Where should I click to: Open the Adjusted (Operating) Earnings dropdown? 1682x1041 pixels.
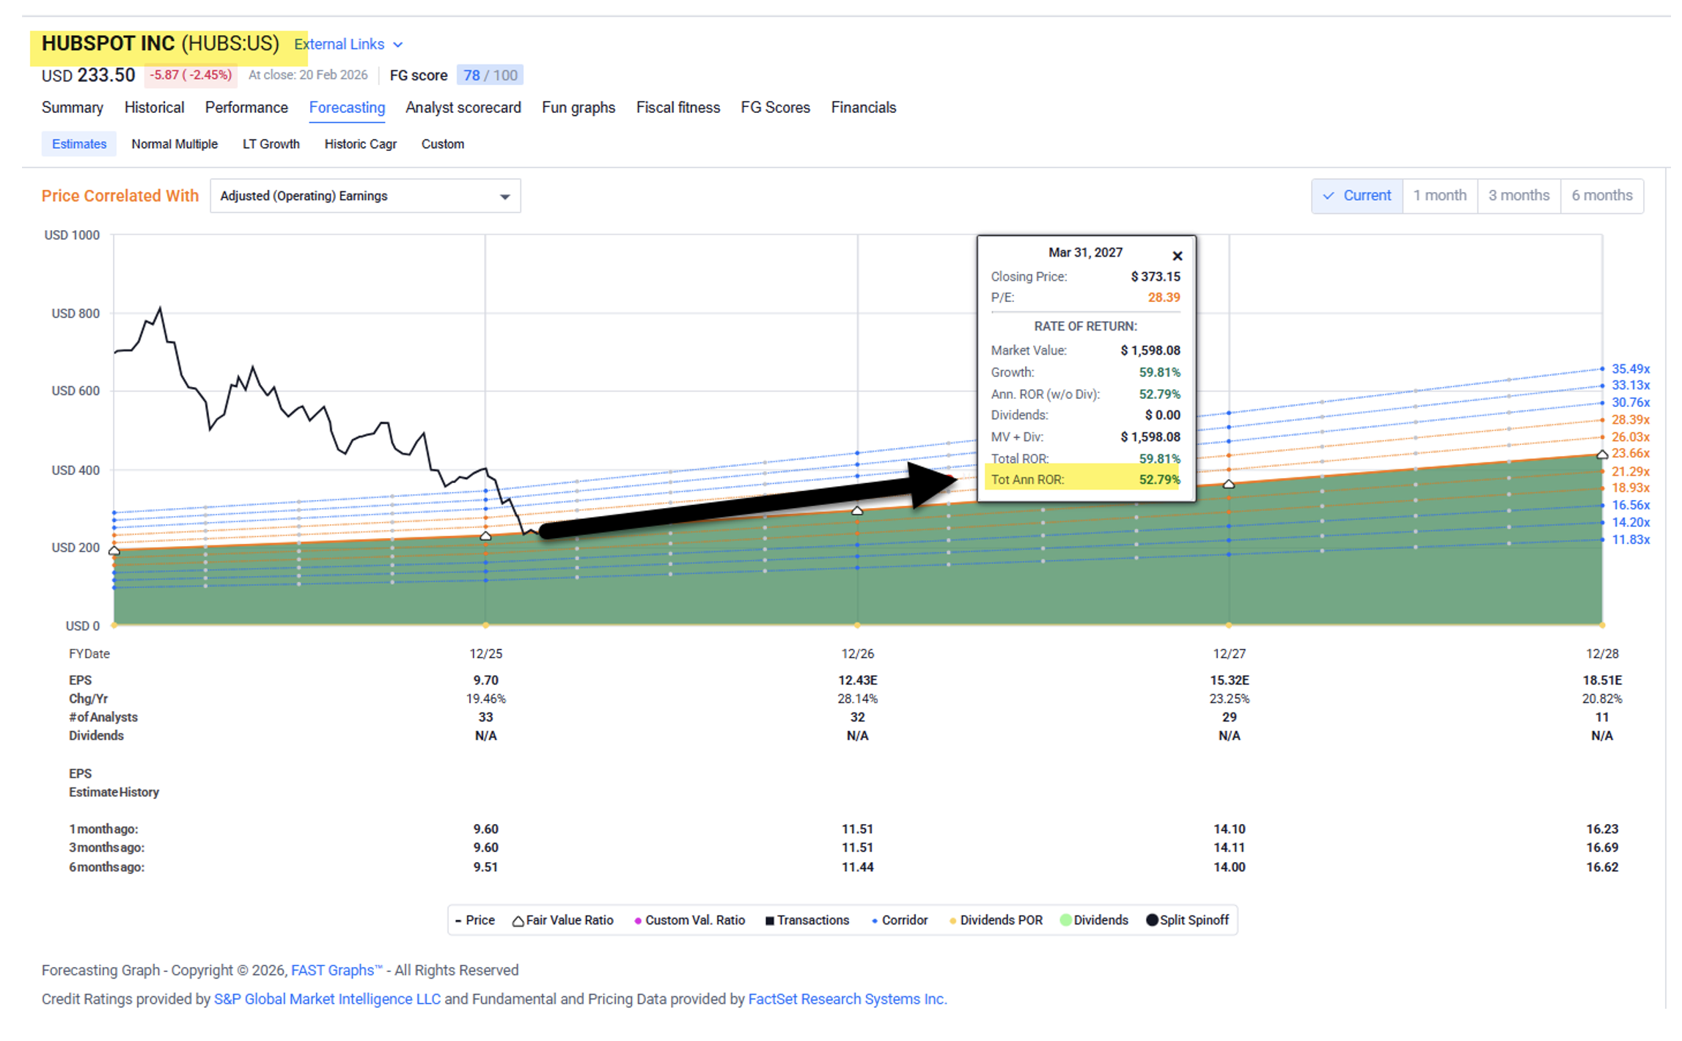coord(364,196)
